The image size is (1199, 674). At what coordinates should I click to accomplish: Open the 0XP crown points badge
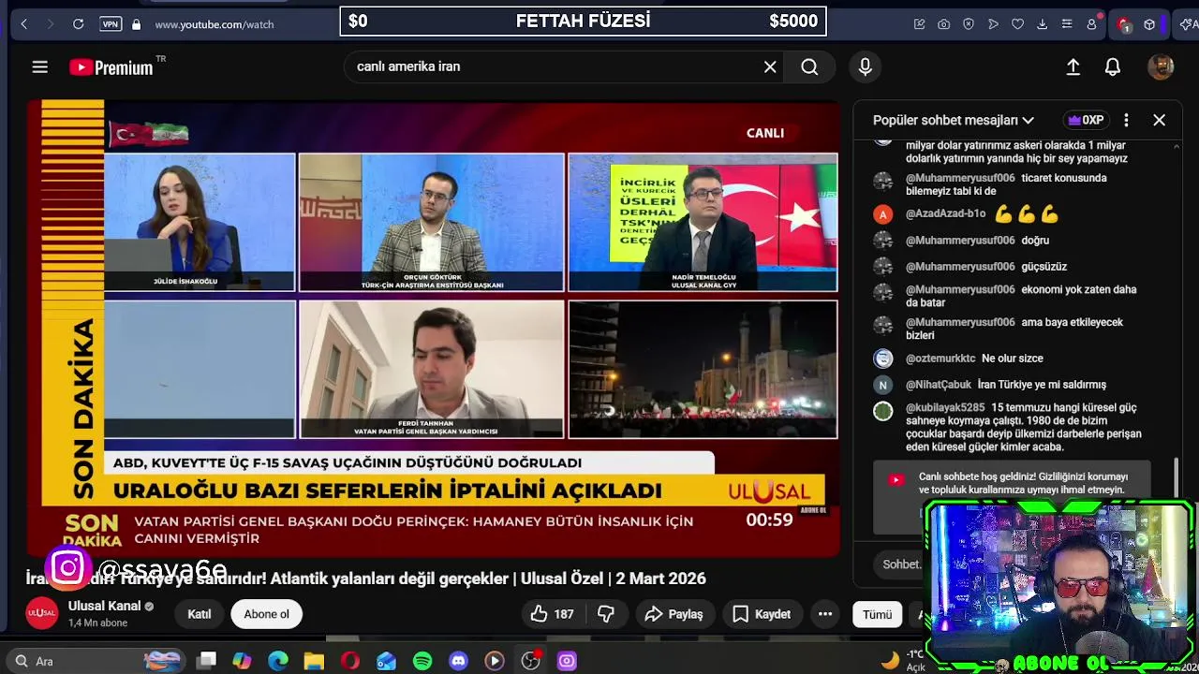1086,120
